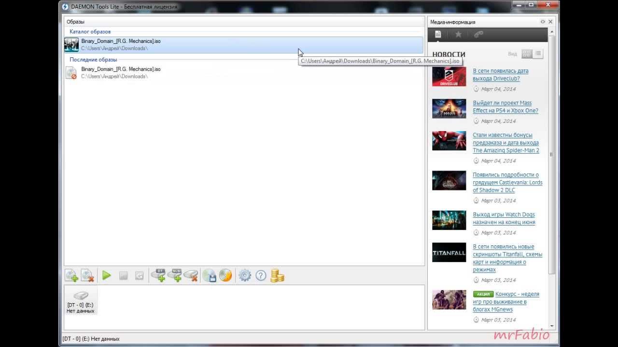Add a SCSI virtual drive
Image resolution: width=618 pixels, height=347 pixels.
pos(175,276)
